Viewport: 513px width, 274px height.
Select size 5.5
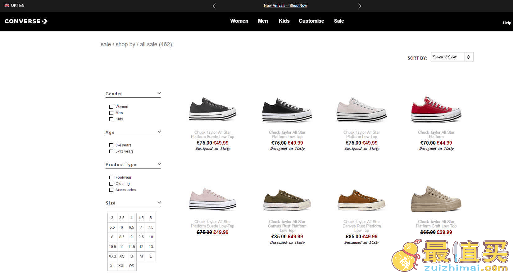point(112,227)
